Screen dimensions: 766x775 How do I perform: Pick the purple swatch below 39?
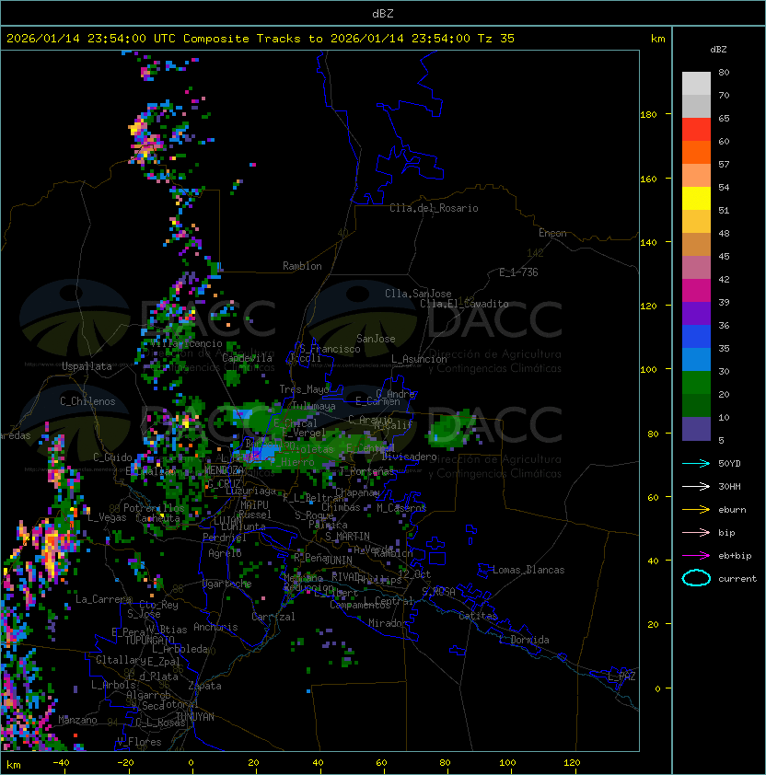click(696, 313)
